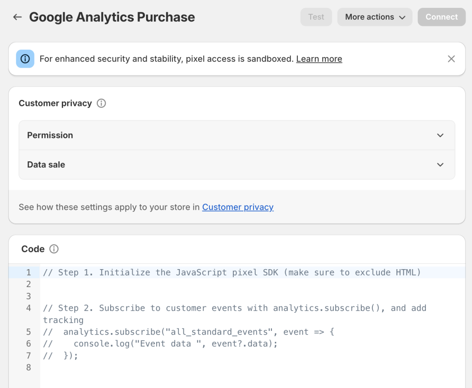472x388 pixels.
Task: Place cursor on code line 1
Action: (x=230, y=272)
